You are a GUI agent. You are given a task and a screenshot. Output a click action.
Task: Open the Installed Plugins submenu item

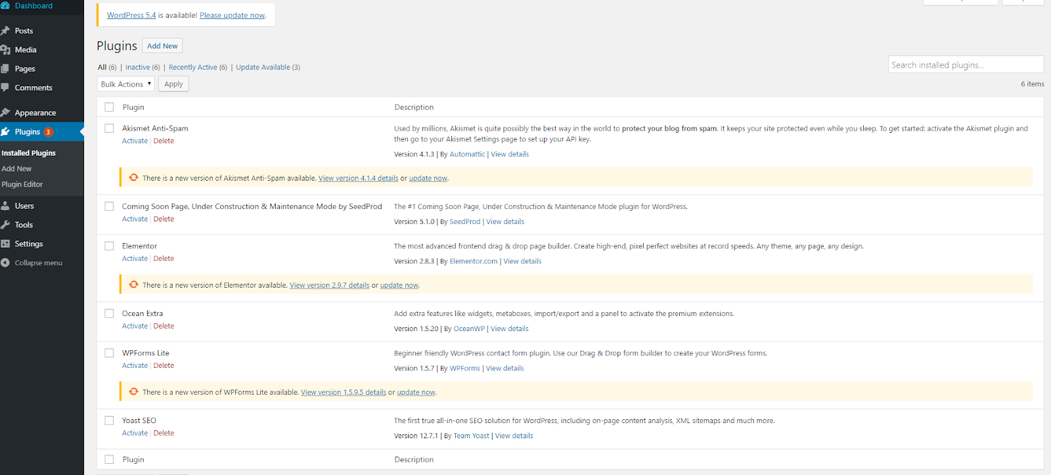pos(28,153)
